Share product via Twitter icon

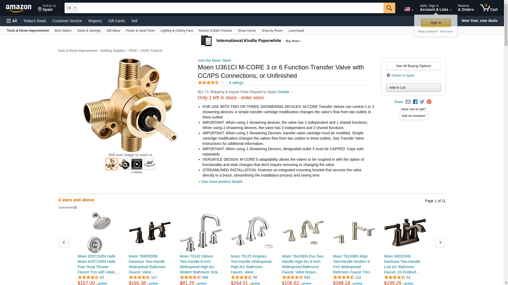[x=422, y=102]
